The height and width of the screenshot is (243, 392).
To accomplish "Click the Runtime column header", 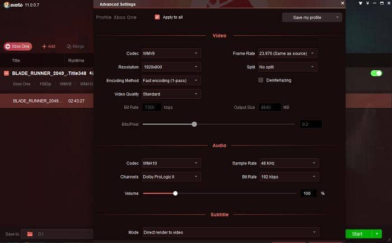I will [x=76, y=61].
